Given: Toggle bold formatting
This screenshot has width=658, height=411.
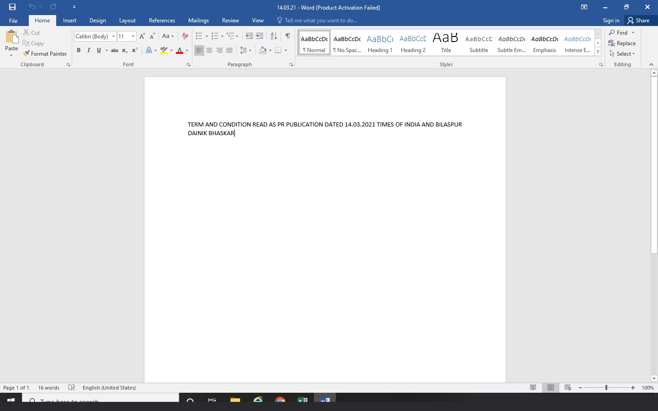Looking at the screenshot, I should coord(79,50).
